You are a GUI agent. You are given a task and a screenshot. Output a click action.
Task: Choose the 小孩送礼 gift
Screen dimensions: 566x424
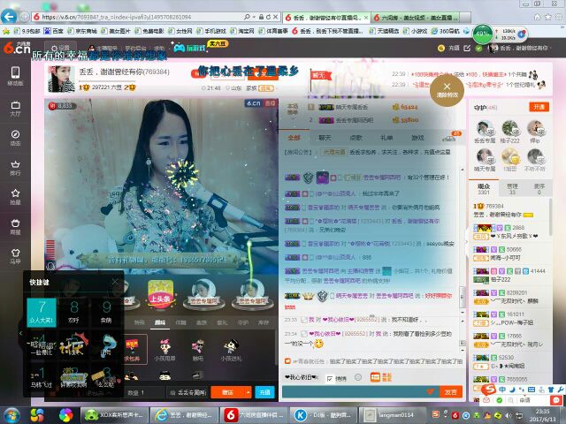(231, 350)
